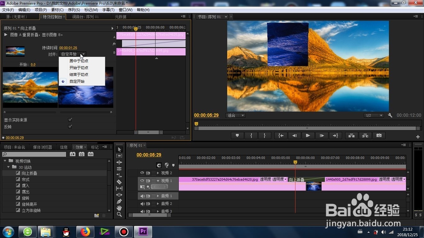Open the button editor plus icon
This screenshot has height=238, width=424.
coord(418,137)
